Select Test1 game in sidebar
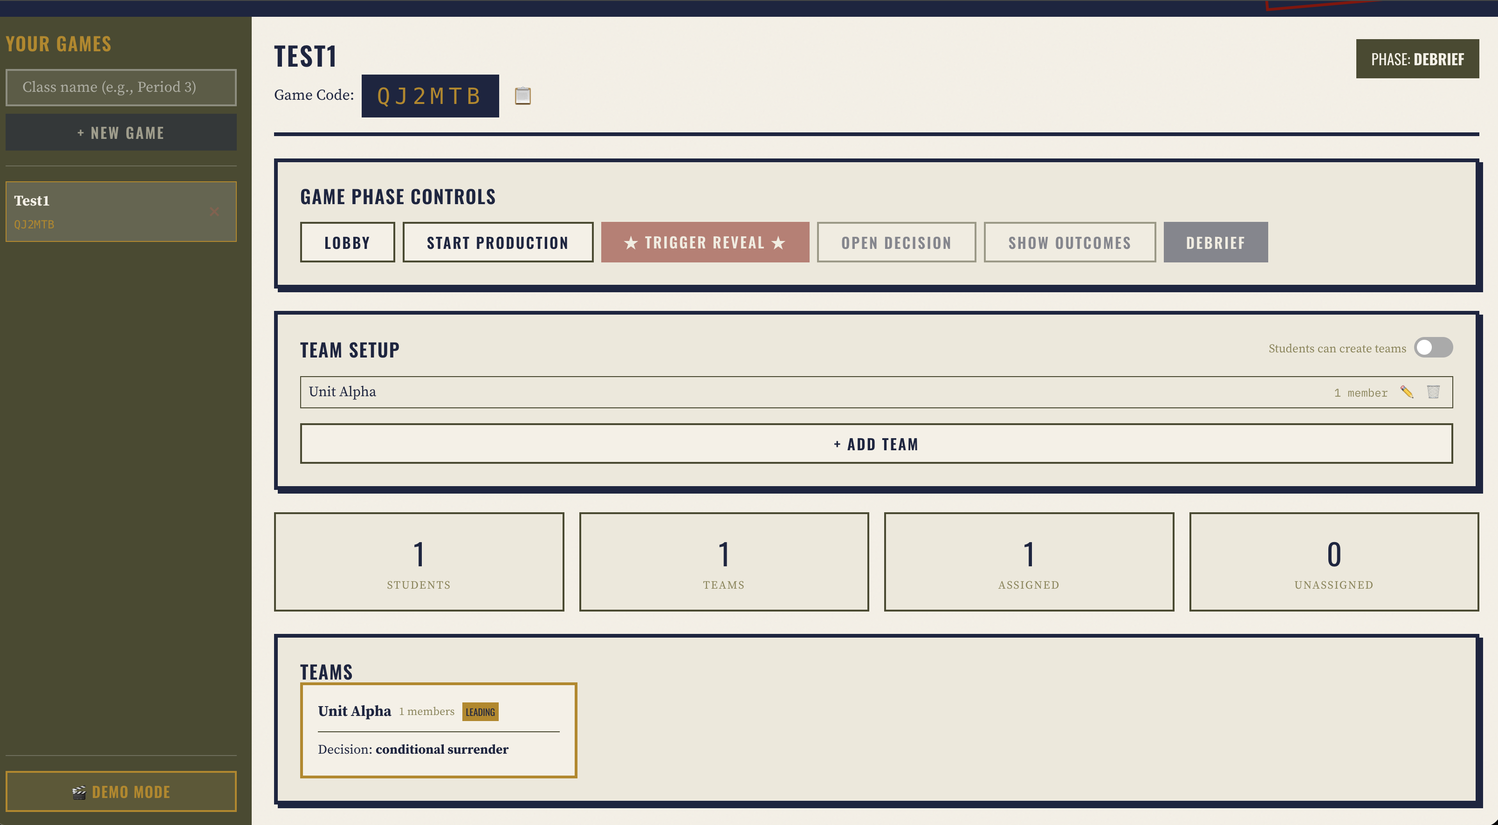 click(x=121, y=212)
